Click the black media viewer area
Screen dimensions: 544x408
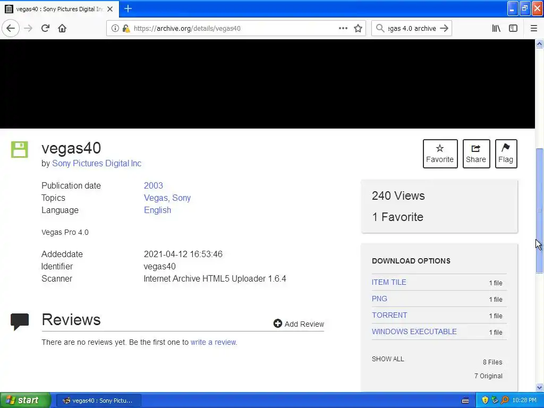click(x=267, y=84)
